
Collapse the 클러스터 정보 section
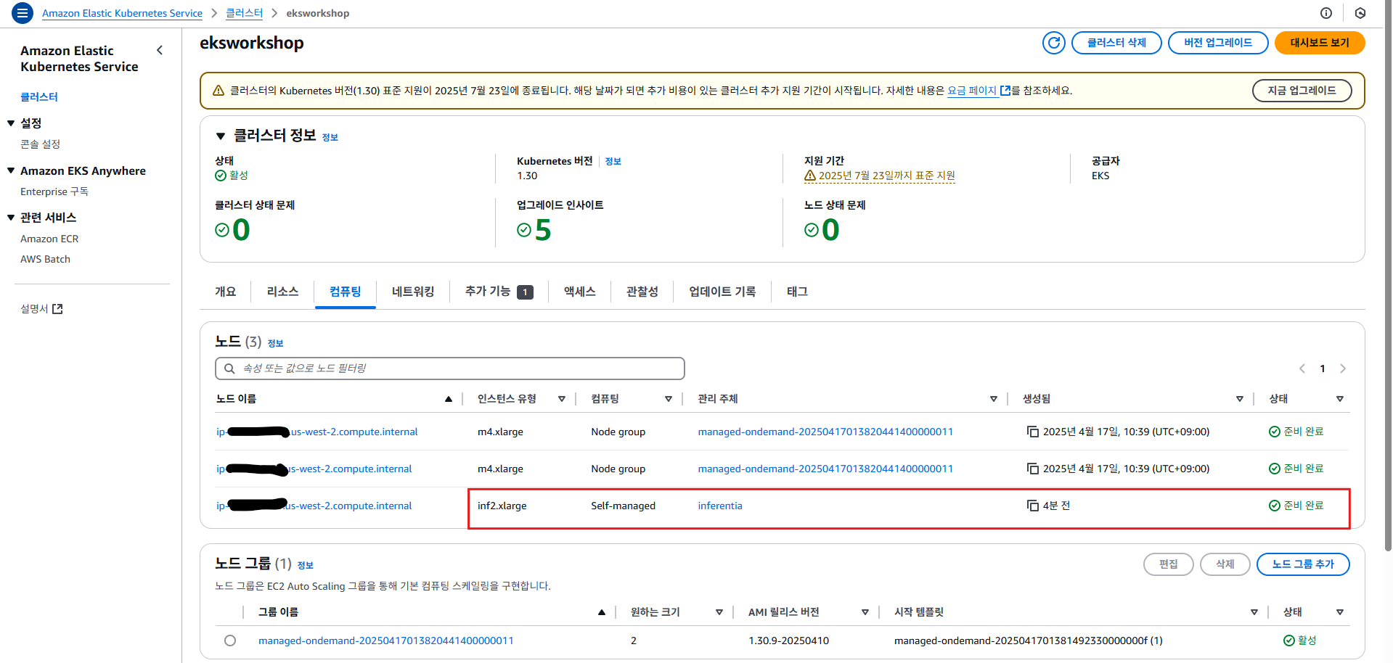tap(221, 136)
